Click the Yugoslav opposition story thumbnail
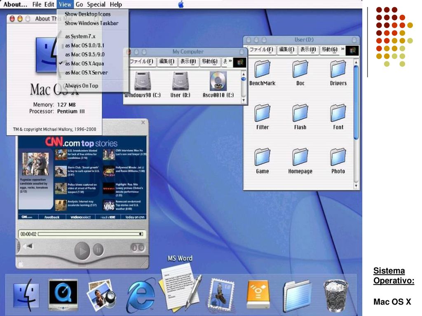422x316 pixels. [x=35, y=164]
